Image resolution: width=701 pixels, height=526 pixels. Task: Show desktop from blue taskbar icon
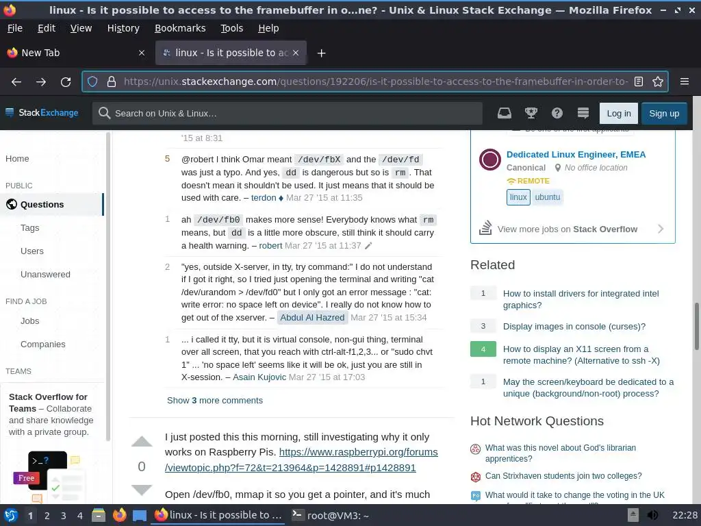140,516
